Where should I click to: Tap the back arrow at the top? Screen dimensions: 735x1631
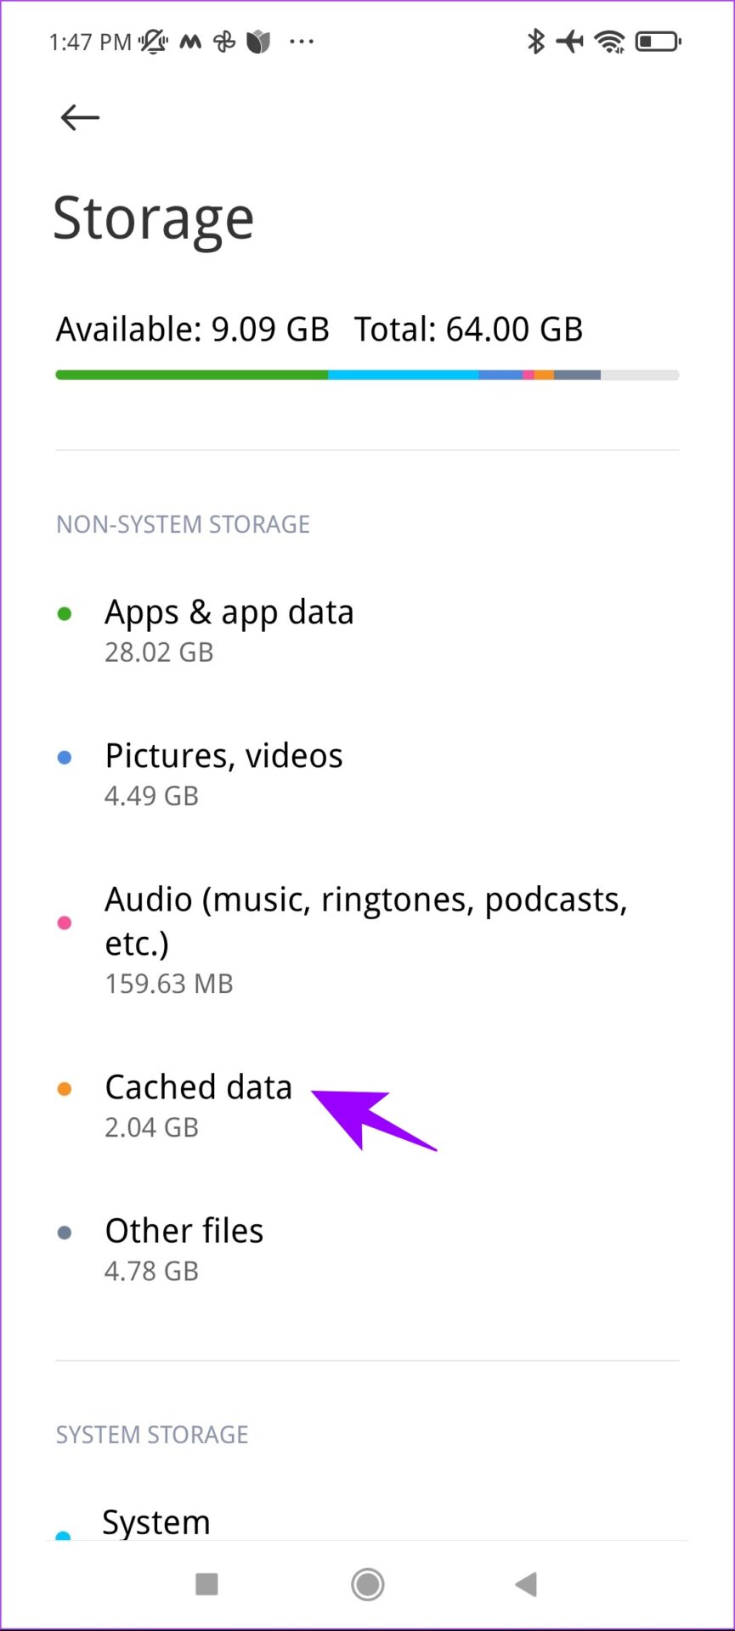point(78,117)
